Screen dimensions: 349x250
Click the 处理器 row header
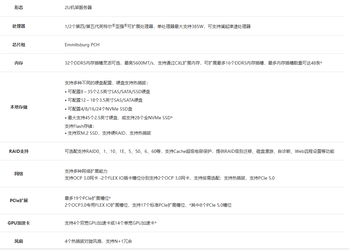(19, 26)
